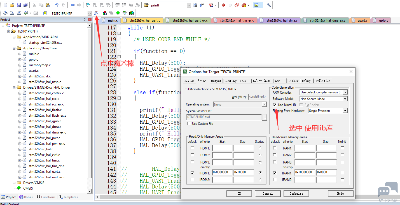The height and width of the screenshot is (205, 400).
Task: Edit the IRAM1 Size field
Action: tap(326, 172)
